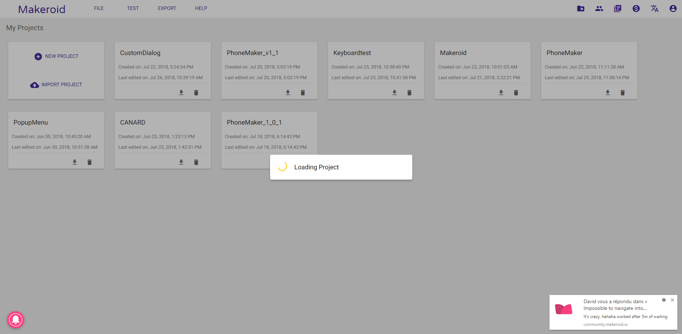
Task: Click the community.makeroid.io notification source
Action: (x=606, y=324)
